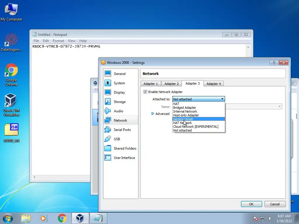This screenshot has height=224, width=299.
Task: Choose NAT from the dropdown list
Action: click(x=199, y=104)
